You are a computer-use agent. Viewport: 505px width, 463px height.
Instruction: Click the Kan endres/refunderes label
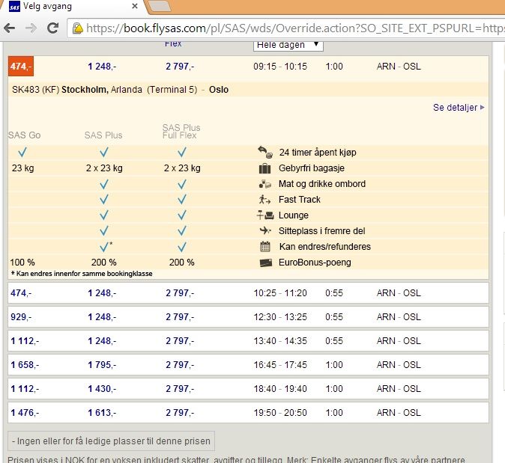[325, 247]
